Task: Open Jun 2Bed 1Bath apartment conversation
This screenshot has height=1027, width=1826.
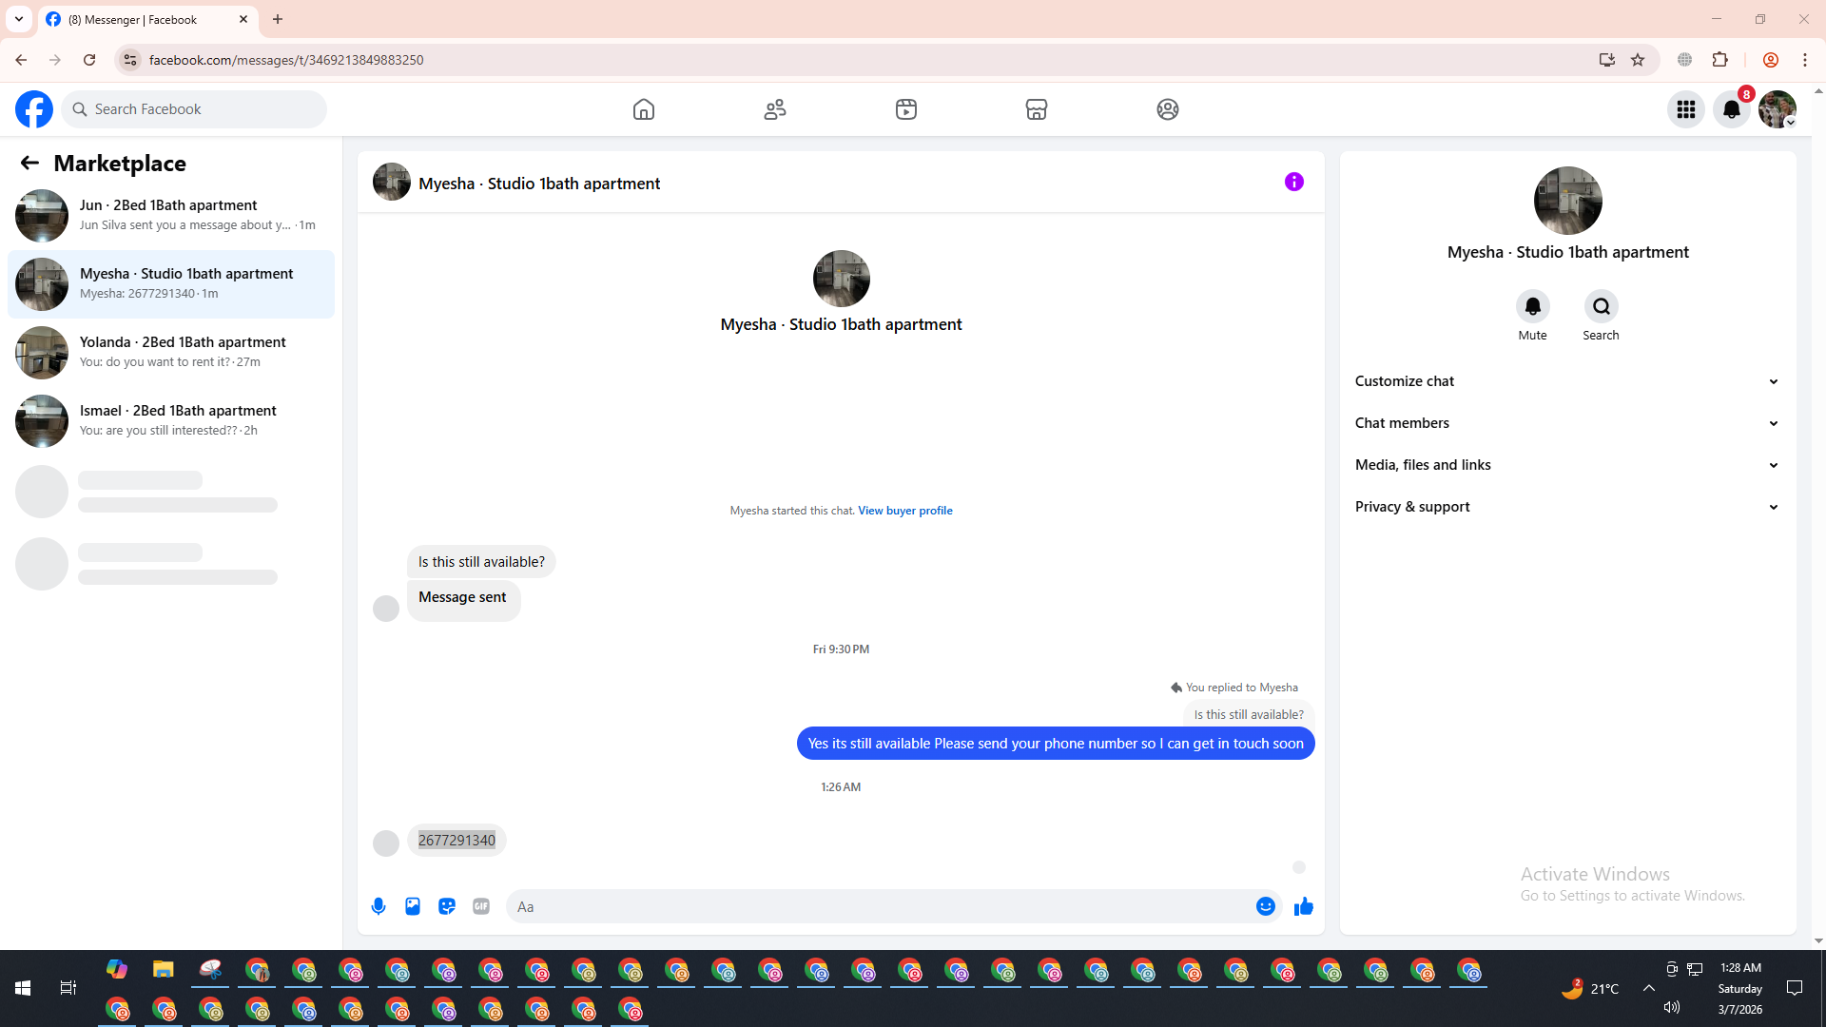Action: coord(171,215)
